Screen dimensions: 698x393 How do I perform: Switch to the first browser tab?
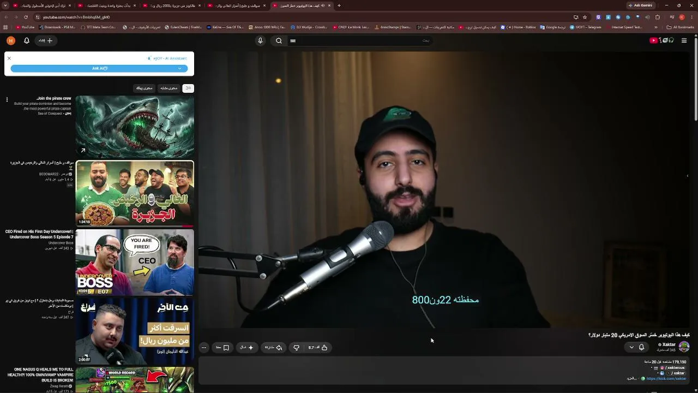(43, 5)
